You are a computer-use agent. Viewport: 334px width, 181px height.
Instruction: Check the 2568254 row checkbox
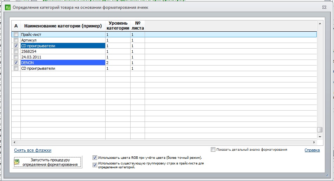(16, 51)
